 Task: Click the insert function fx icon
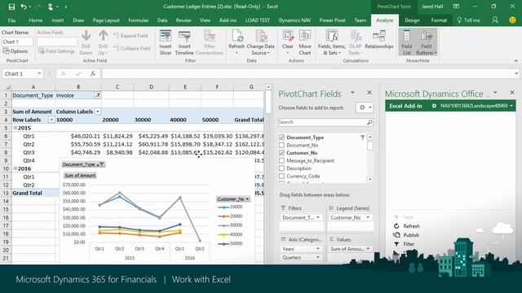[x=92, y=74]
